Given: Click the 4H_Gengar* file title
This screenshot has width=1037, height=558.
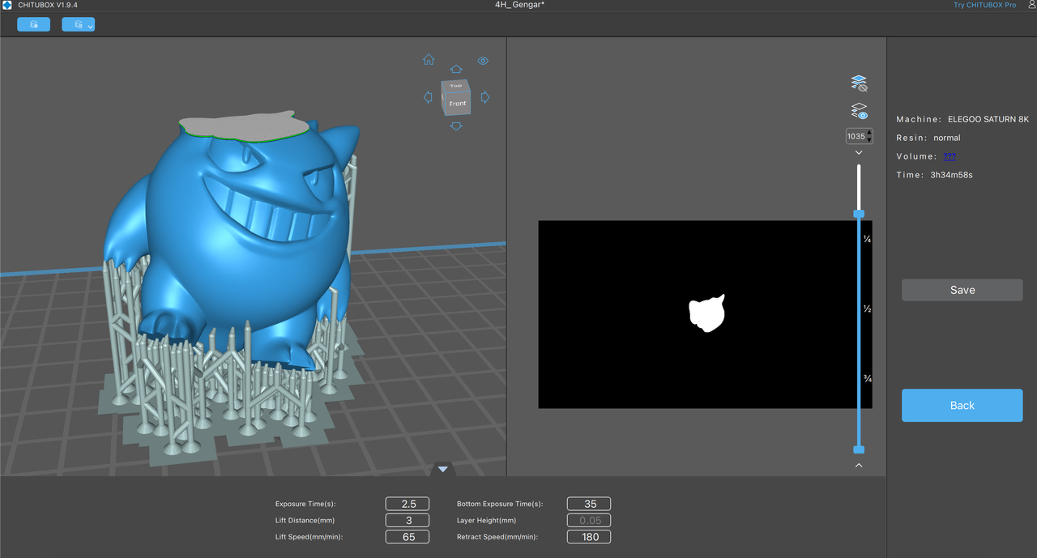Looking at the screenshot, I should click(x=518, y=5).
